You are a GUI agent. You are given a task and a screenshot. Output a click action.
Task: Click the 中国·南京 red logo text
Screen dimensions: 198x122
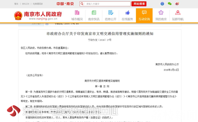[65, 4]
